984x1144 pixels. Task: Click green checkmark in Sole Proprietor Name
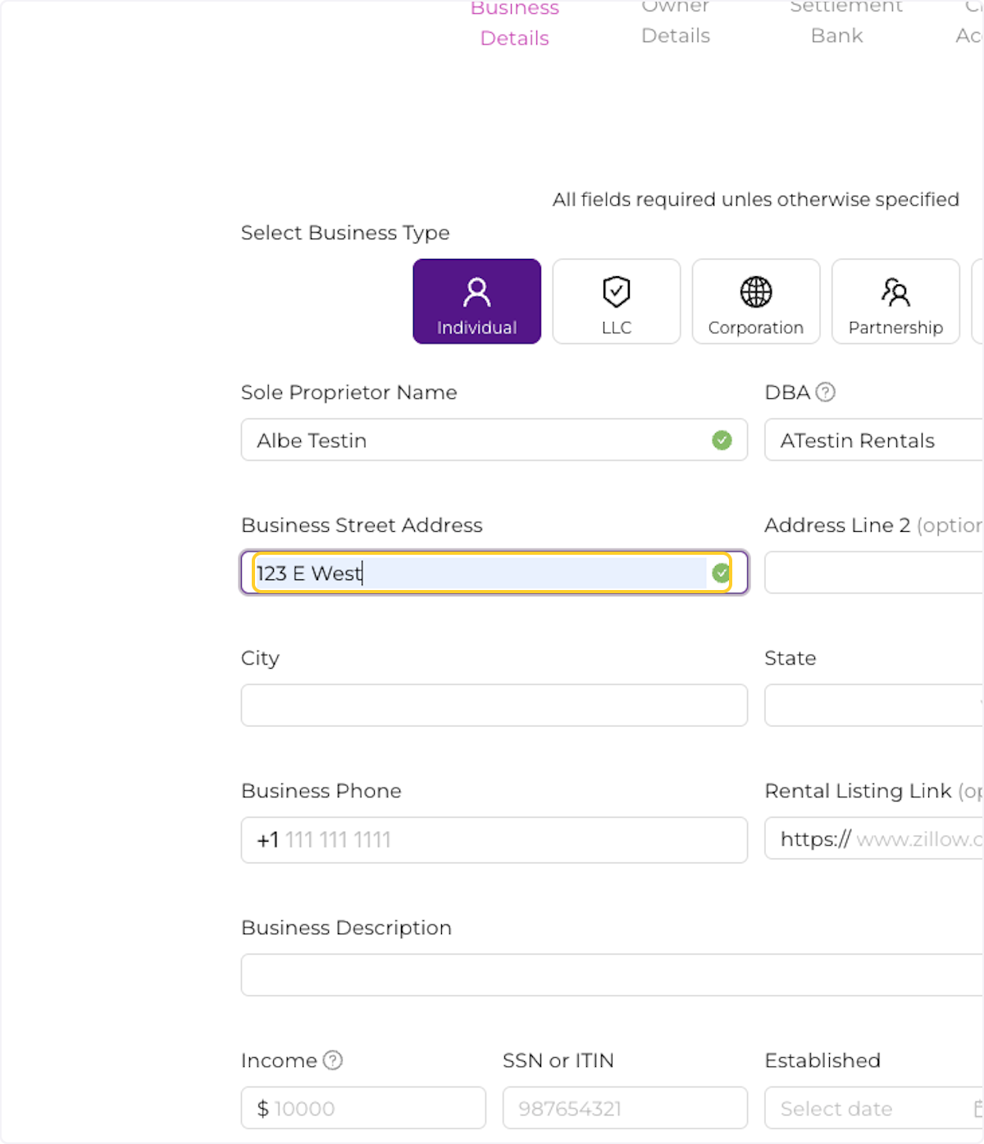pos(722,441)
